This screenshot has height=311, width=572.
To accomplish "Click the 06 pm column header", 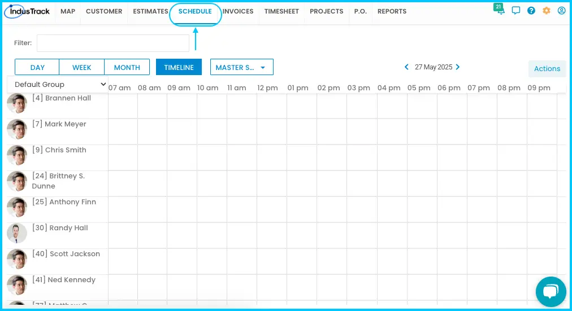I will [x=449, y=87].
